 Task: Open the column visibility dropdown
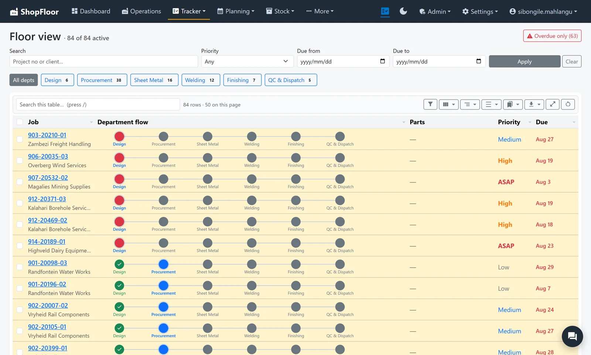coord(448,104)
